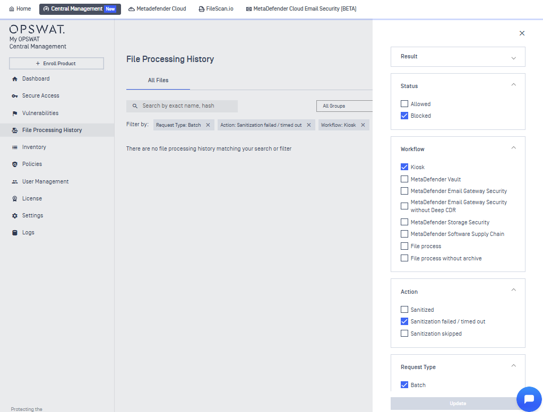The width and height of the screenshot is (543, 412).
Task: Uncheck the Batch request type checkbox
Action: tap(404, 385)
